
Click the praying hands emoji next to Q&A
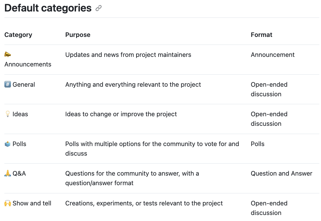click(x=8, y=173)
